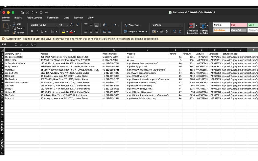The height and width of the screenshot is (161, 258).
Task: Decrease decimal places
Action: pos(180,31)
